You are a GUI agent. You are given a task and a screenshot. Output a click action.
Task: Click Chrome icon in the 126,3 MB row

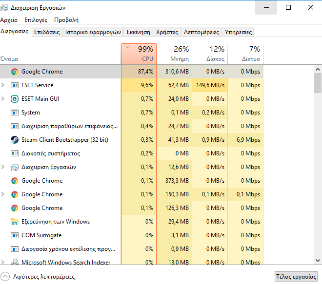[x=15, y=208]
